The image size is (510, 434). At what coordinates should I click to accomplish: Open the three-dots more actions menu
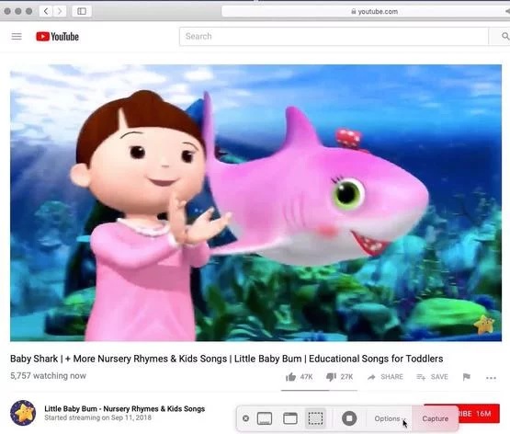pos(491,378)
